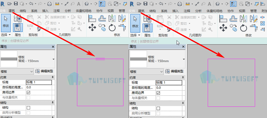Collapse the 约束 section in left Properties panel
Viewport: 267px width, 118px height.
coord(53,77)
